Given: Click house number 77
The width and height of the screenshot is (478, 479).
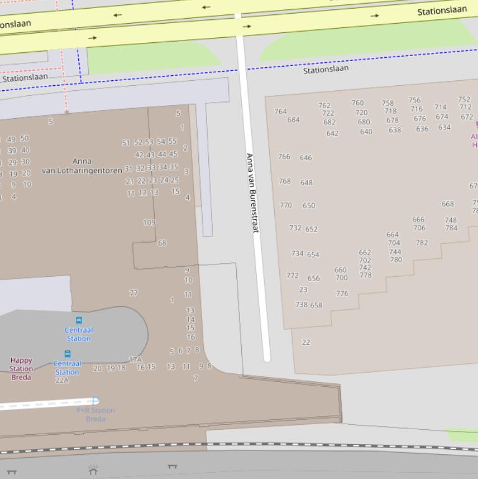Looking at the screenshot, I should (134, 292).
